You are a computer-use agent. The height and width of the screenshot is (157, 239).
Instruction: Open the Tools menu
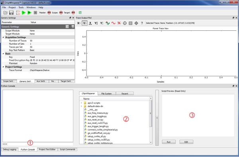point(21,7)
